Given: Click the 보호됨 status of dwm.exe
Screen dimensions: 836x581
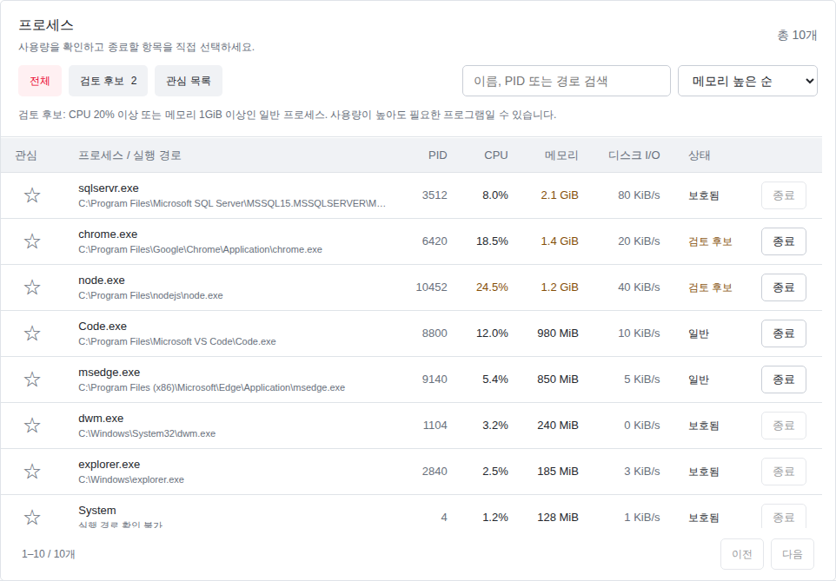Looking at the screenshot, I should tap(703, 426).
